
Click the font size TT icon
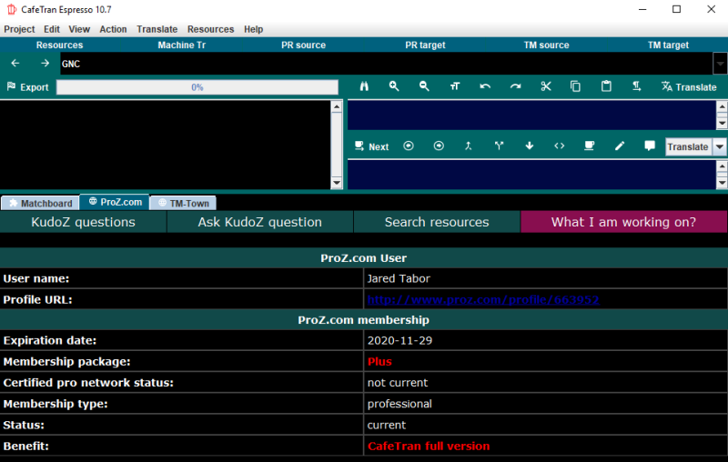[454, 86]
